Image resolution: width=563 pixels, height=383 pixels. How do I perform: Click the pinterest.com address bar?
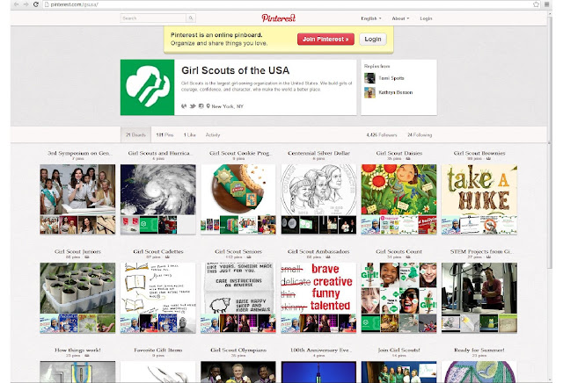tap(288, 4)
